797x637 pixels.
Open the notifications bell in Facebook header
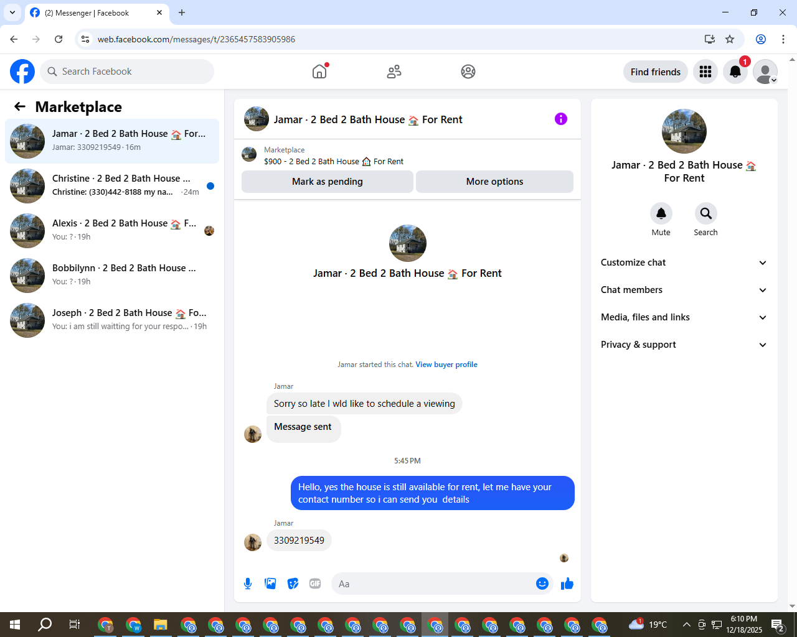[735, 72]
